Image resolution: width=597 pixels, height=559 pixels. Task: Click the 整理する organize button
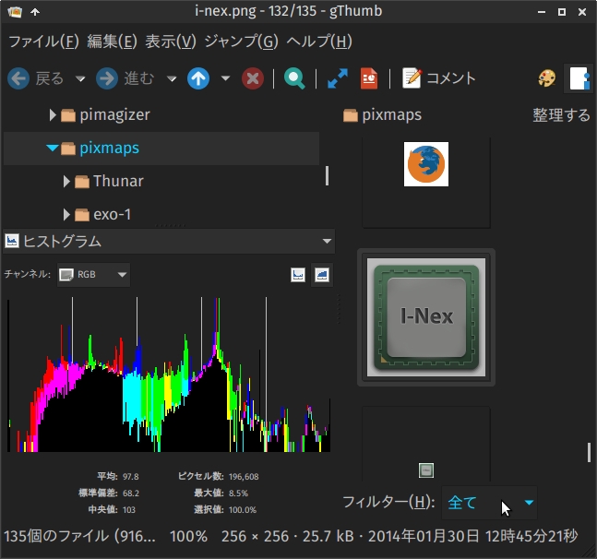click(561, 115)
